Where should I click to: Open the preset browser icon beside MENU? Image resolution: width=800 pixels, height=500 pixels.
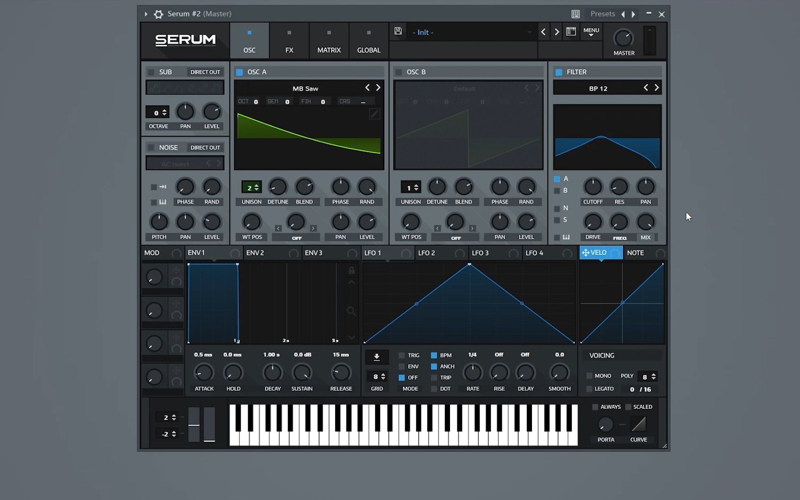coord(571,31)
